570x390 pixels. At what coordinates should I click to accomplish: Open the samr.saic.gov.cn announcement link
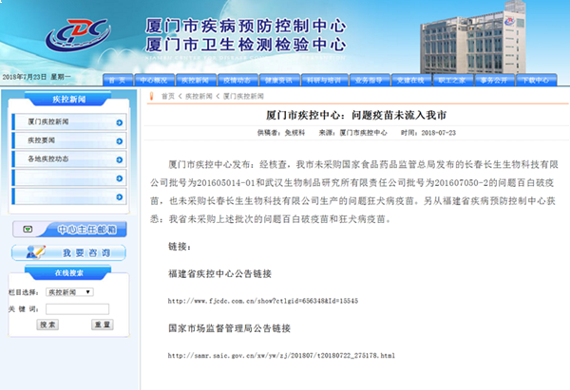(x=281, y=356)
